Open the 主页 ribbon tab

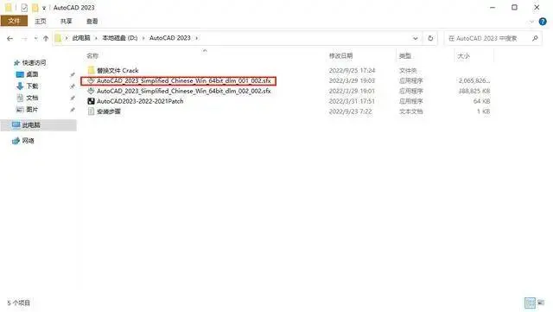41,22
